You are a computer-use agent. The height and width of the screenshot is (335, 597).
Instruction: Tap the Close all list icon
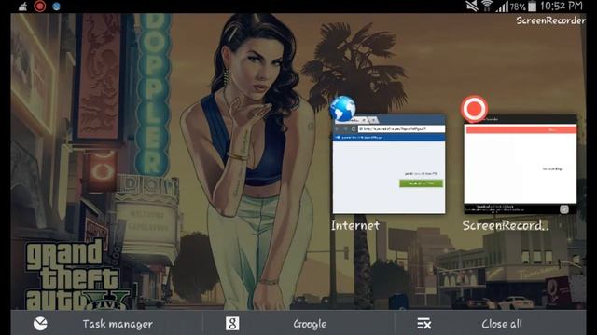tap(424, 324)
